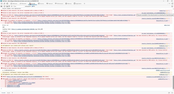Expand the second TopBanner 'adunit' warning
The height and width of the screenshot is (94, 174).
3,74
